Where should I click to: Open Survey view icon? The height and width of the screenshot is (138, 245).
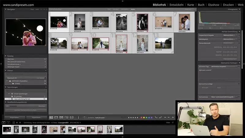(x=66, y=117)
